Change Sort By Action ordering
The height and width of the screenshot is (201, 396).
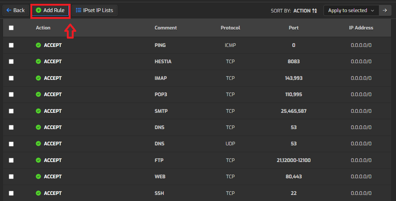pyautogui.click(x=301, y=11)
